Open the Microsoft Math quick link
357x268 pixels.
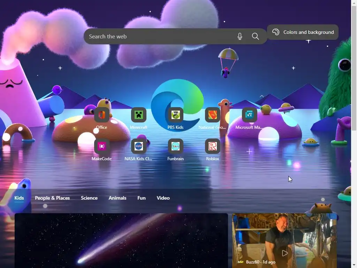pos(249,115)
